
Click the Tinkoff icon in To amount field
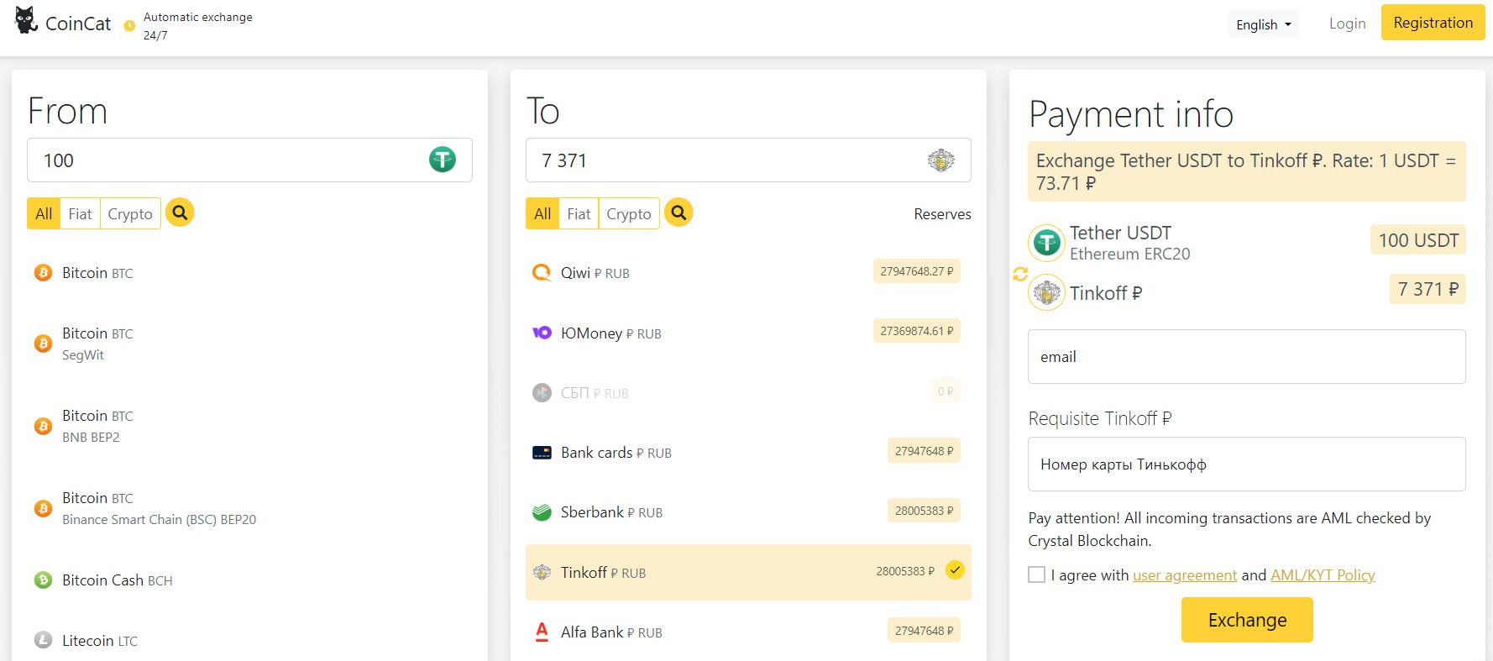click(941, 160)
